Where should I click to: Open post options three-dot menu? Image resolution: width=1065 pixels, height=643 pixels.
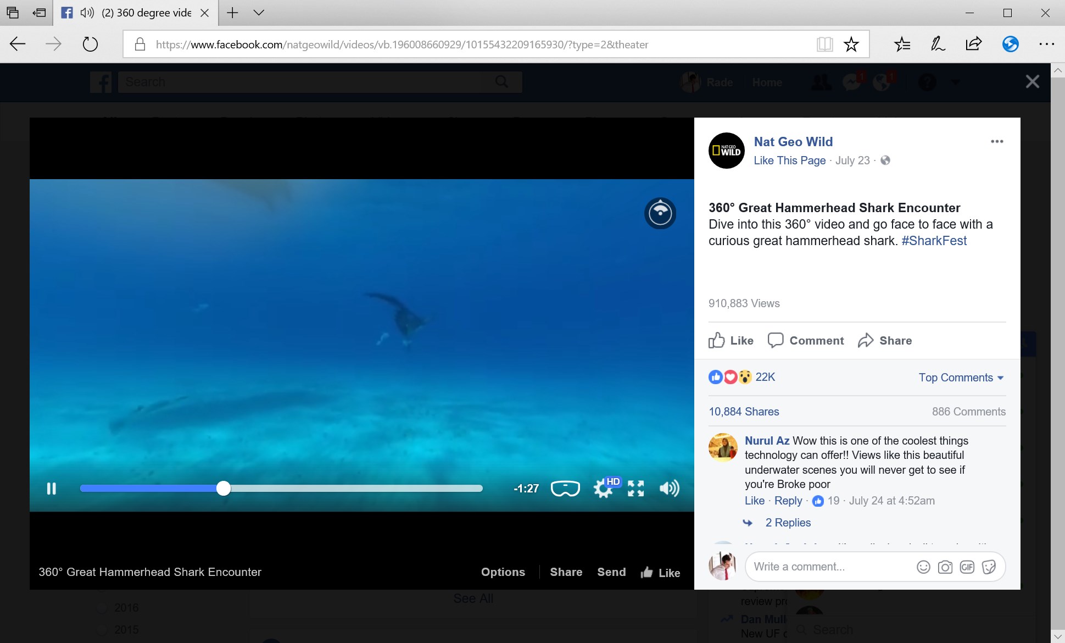pyautogui.click(x=997, y=142)
